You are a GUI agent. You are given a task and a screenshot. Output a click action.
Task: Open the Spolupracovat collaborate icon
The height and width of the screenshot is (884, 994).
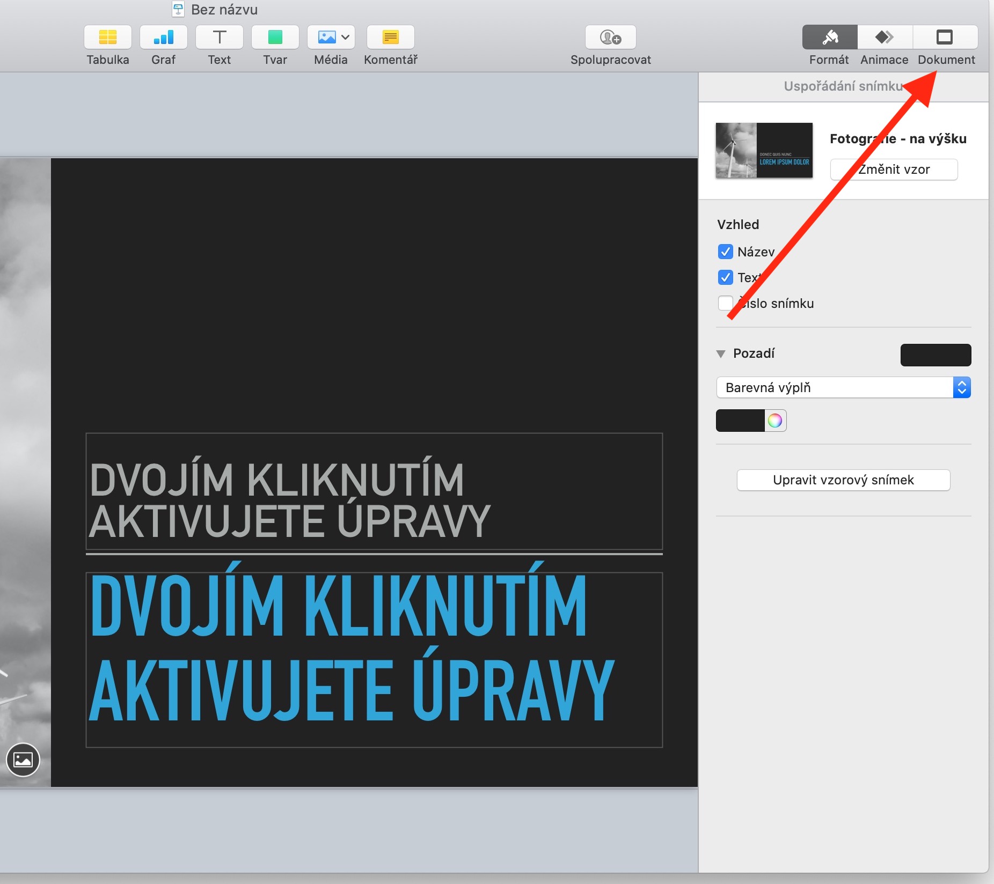pyautogui.click(x=610, y=37)
